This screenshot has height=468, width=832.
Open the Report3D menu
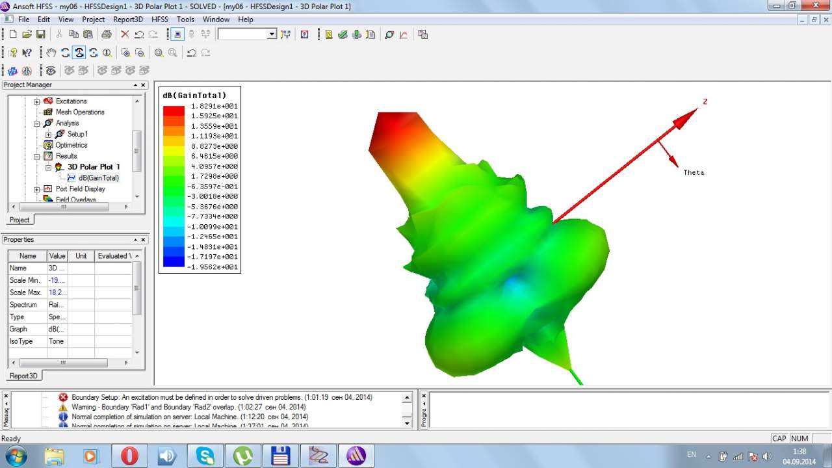[x=127, y=19]
